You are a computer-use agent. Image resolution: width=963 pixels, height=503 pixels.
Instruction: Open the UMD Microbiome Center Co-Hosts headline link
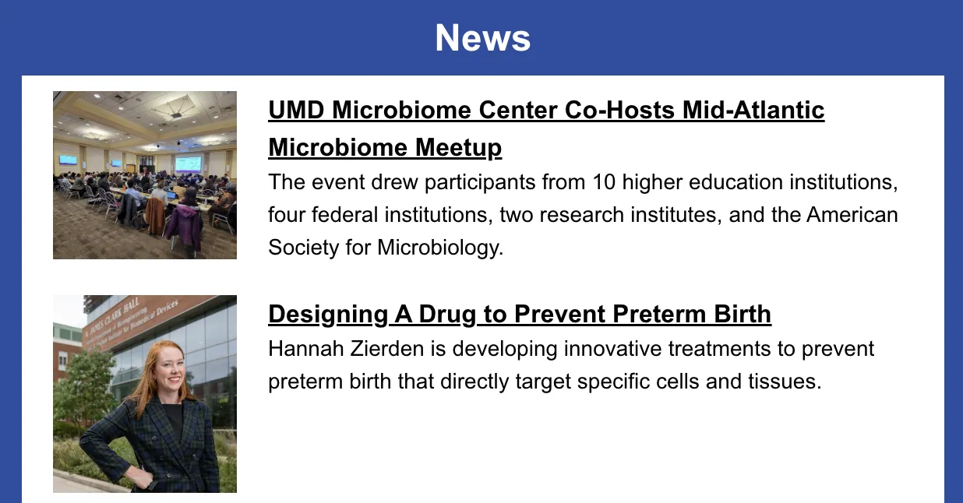point(546,128)
